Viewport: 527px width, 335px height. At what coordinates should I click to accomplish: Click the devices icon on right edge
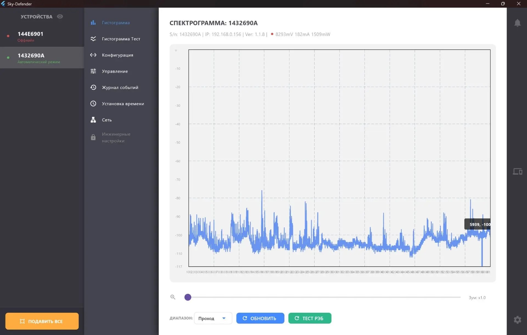click(517, 172)
